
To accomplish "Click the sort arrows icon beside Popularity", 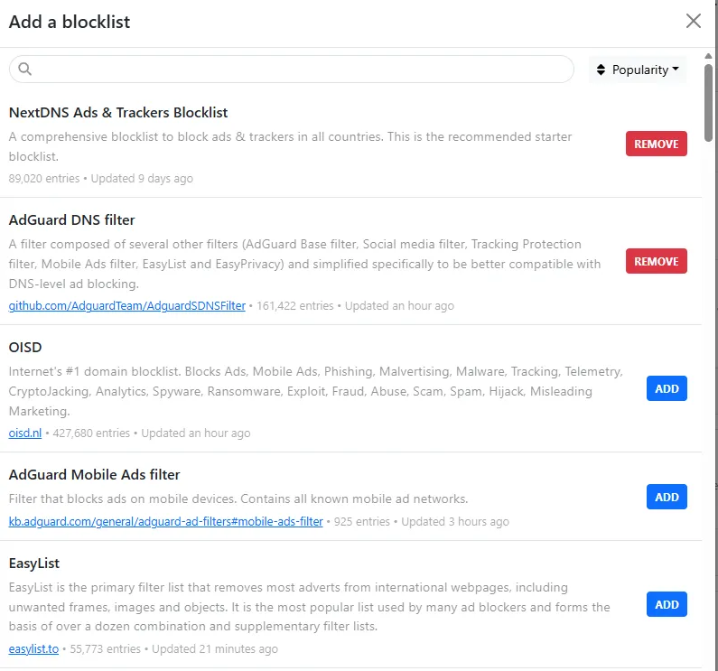I will [601, 70].
